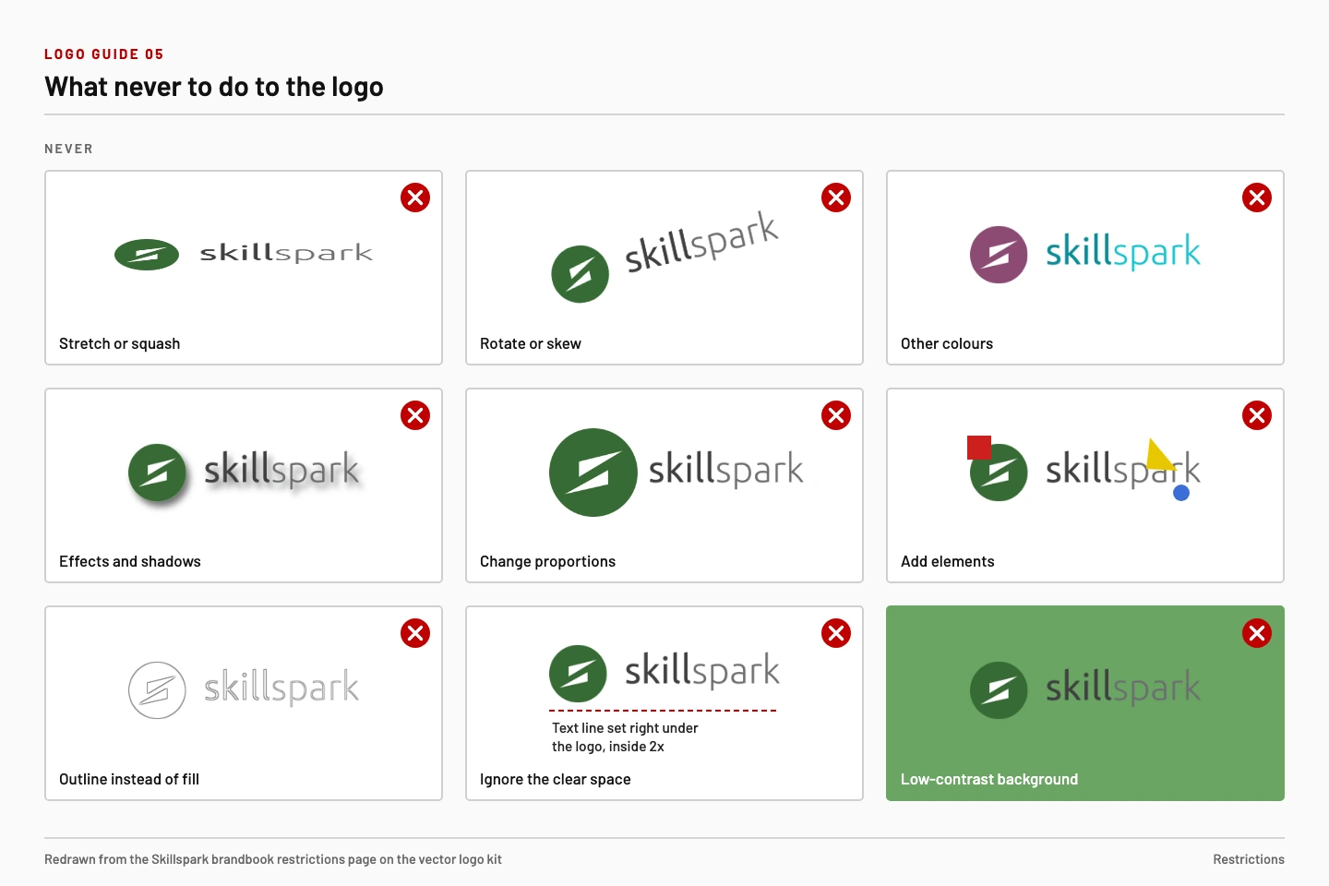Click the 'Change proportions' caption
Viewport: 1329px width, 886px height.
(x=548, y=561)
